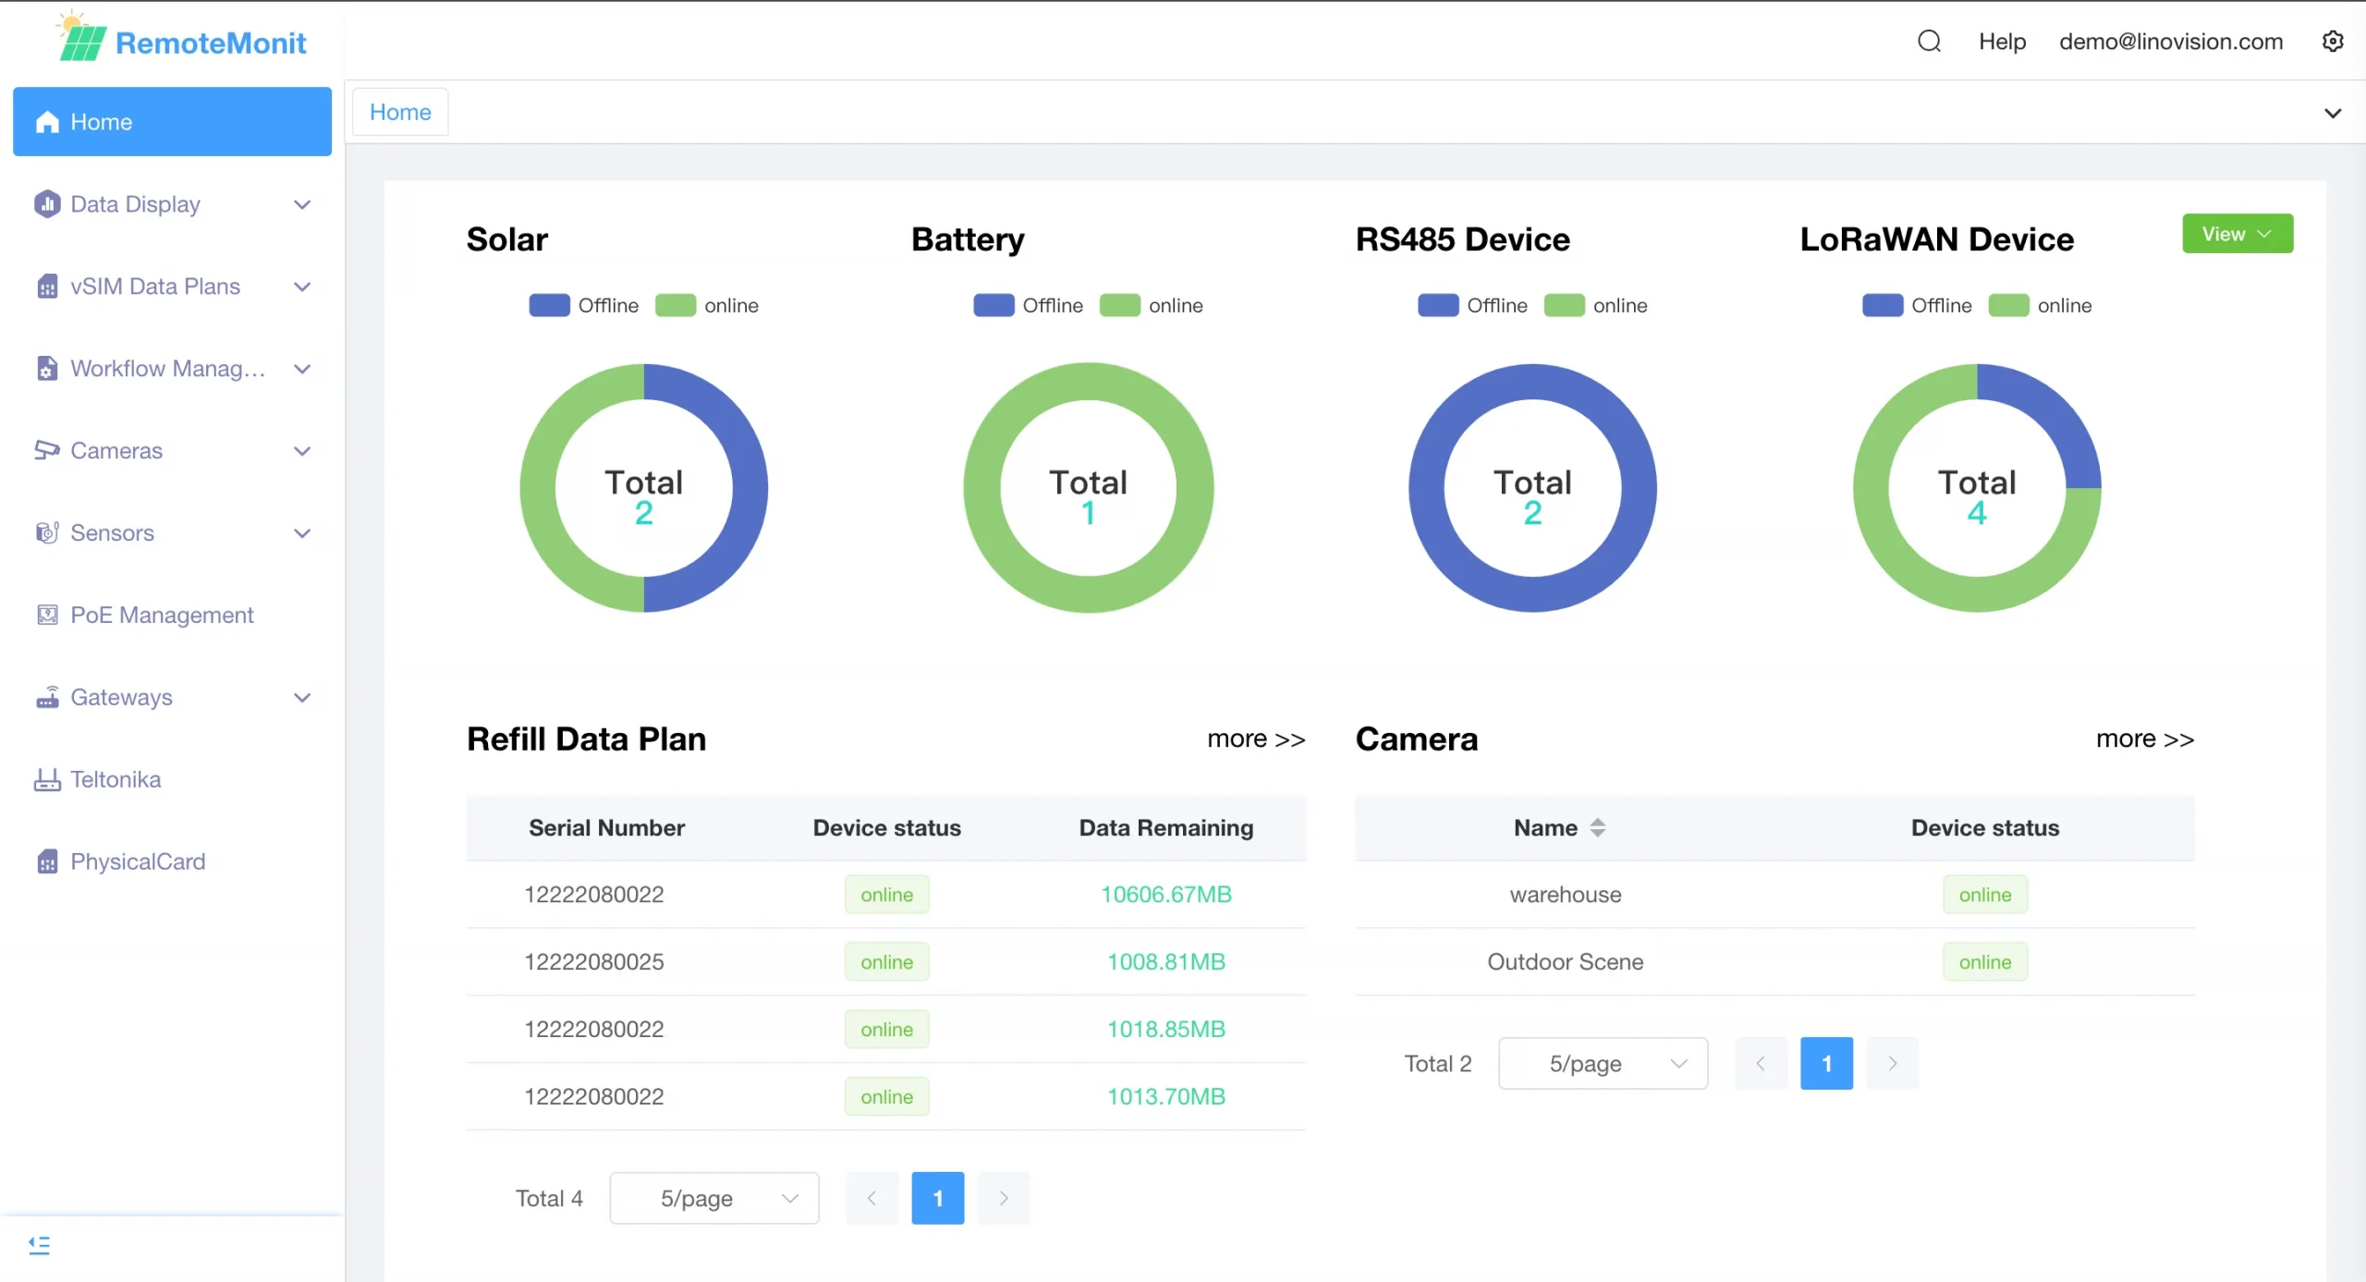Click the PoE Management sidebar icon

(x=46, y=615)
